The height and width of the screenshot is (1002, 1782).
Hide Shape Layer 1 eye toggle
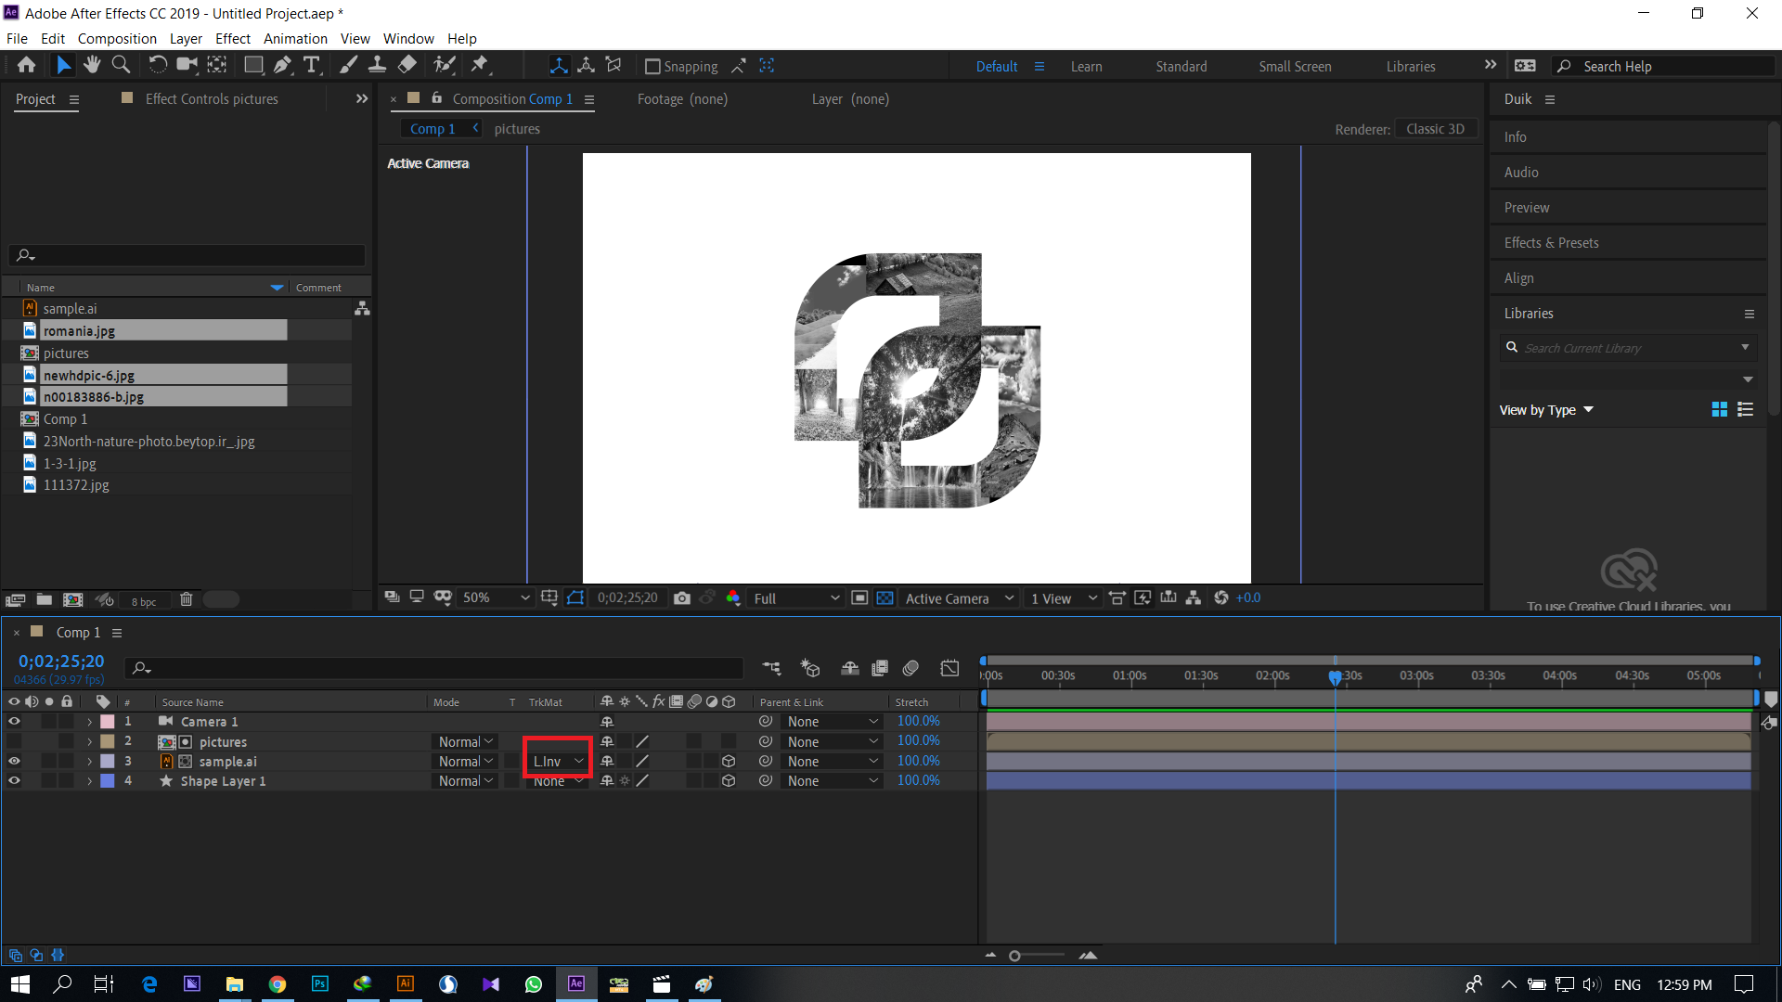(x=14, y=780)
